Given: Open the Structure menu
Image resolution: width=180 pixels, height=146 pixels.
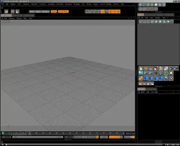Looking at the screenshot, I should tap(34, 4).
